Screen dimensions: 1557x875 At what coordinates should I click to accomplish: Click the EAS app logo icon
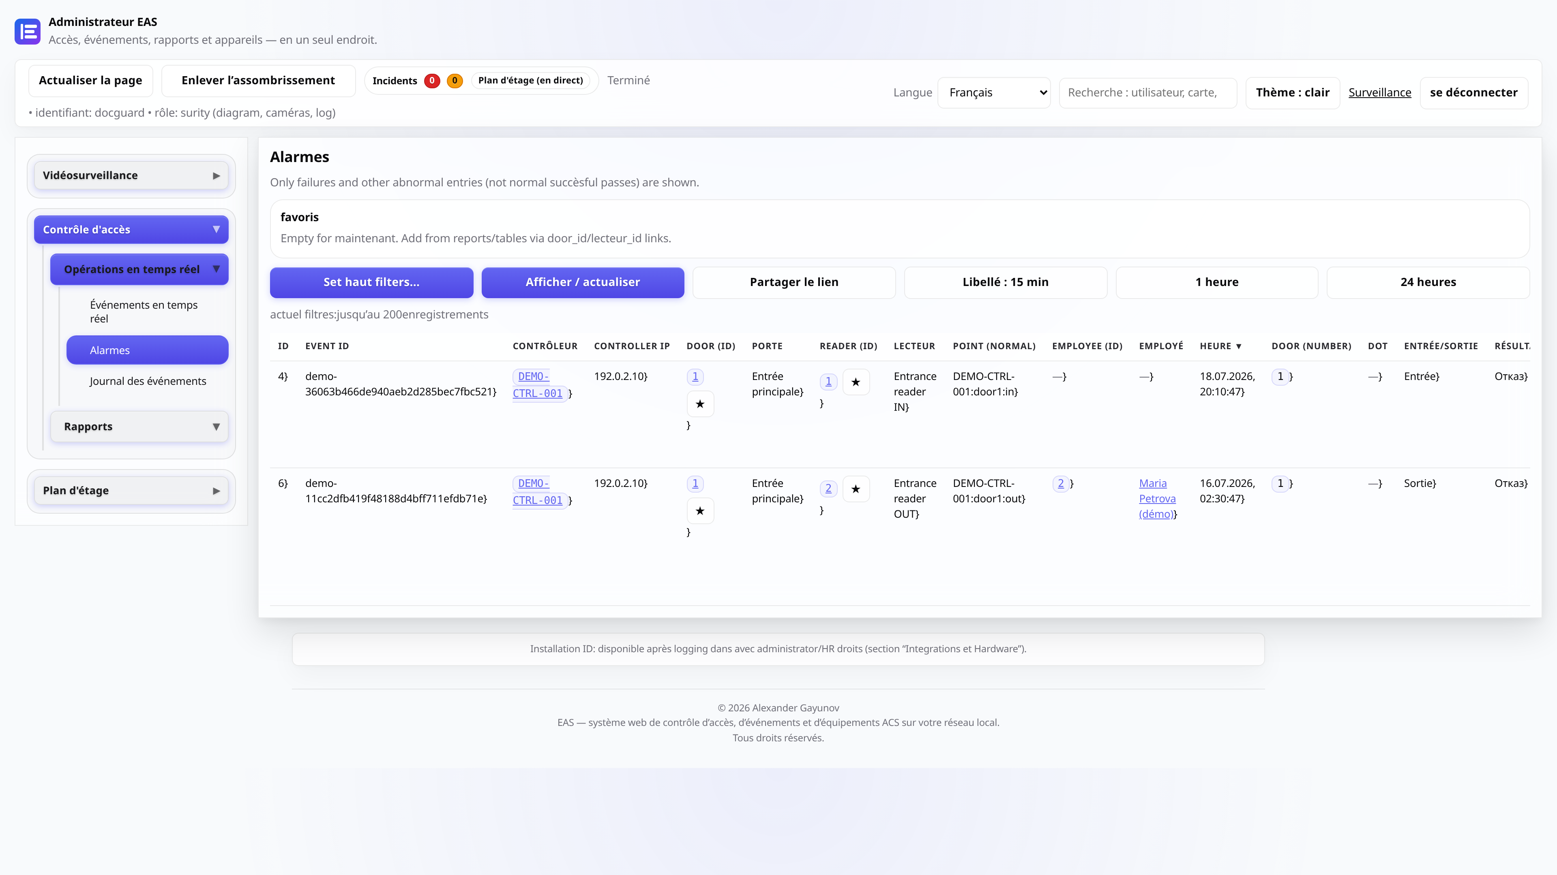point(27,32)
